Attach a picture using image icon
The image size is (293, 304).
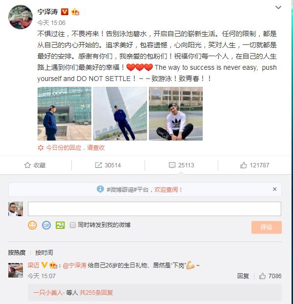[60, 225]
